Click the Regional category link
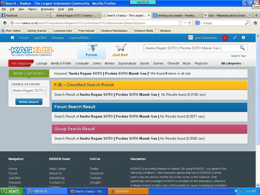The image size is (260, 195). [201, 63]
